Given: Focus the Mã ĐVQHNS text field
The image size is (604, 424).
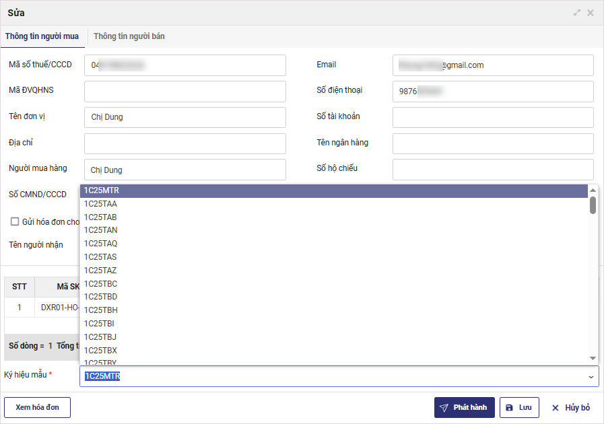Looking at the screenshot, I should tap(185, 92).
